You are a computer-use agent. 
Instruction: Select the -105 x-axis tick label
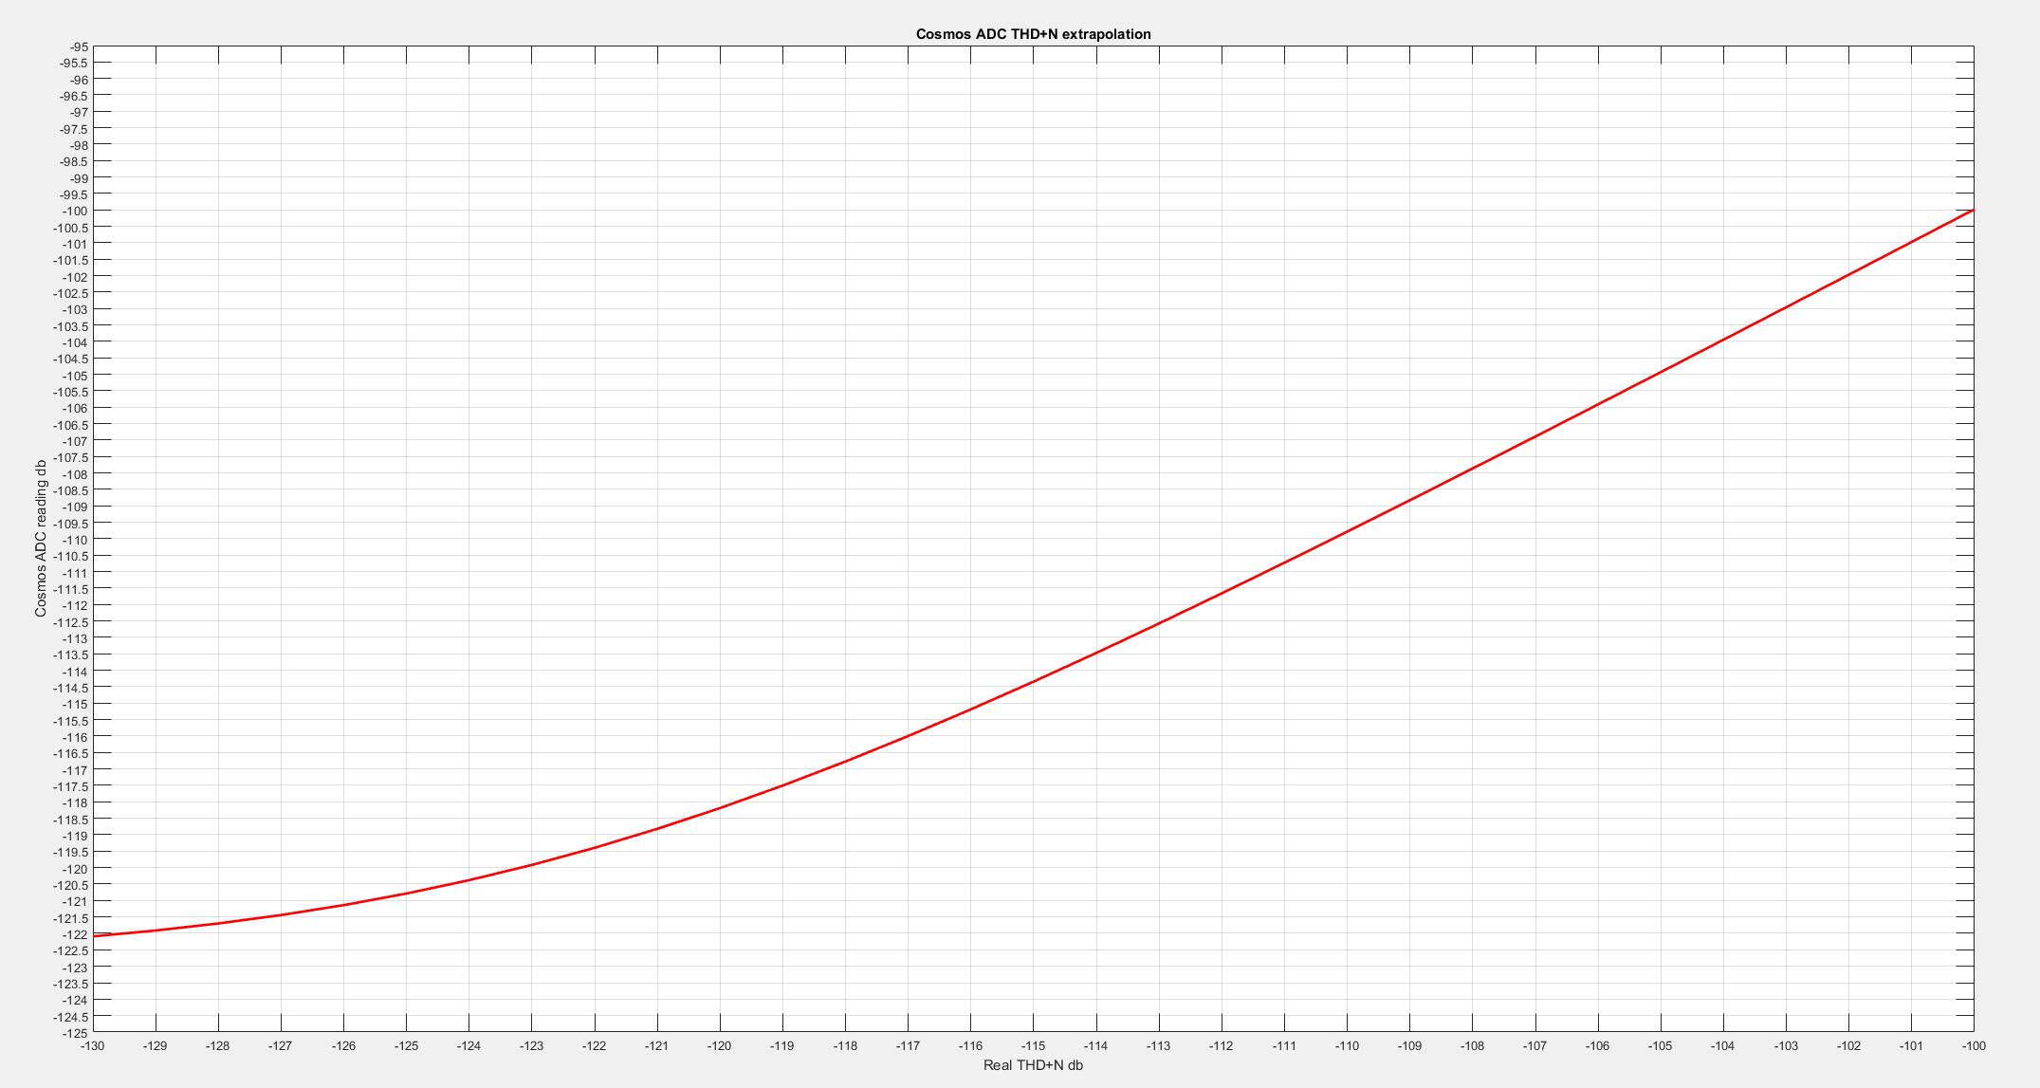[1660, 1045]
